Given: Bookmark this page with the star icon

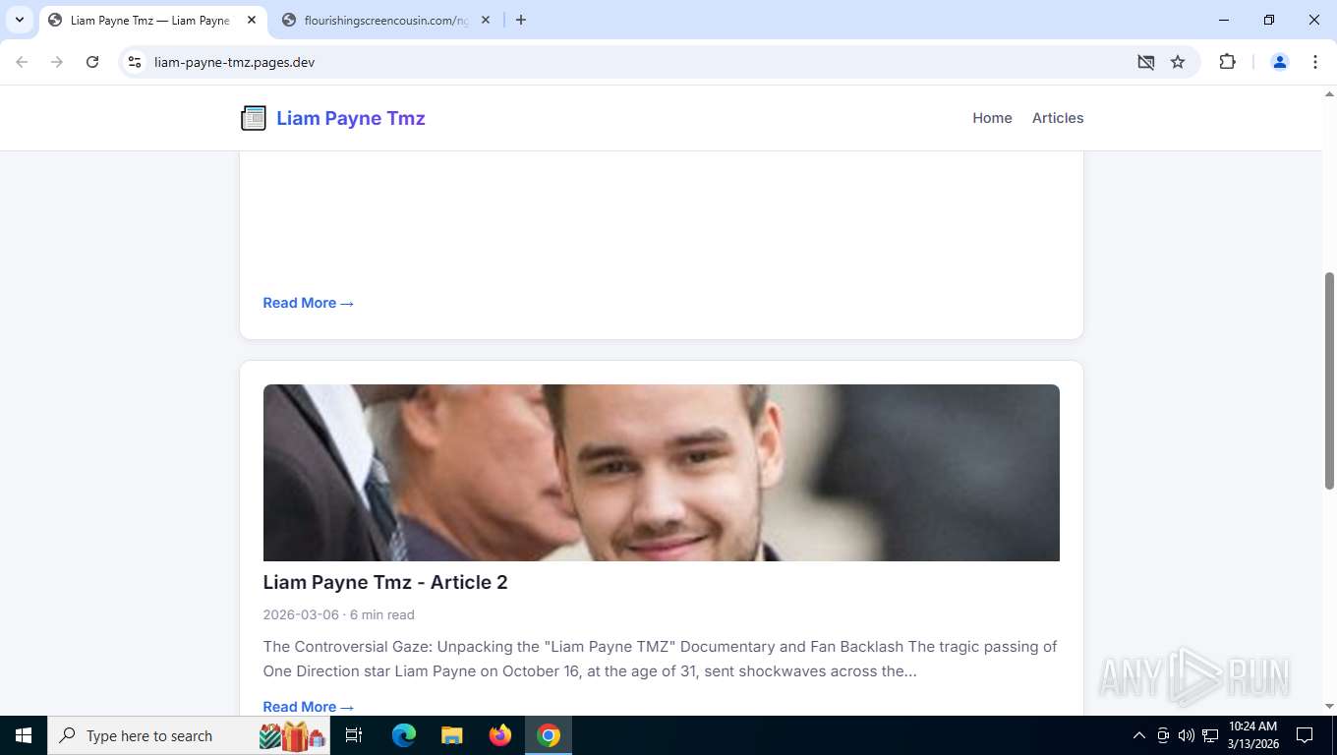Looking at the screenshot, I should tap(1178, 62).
